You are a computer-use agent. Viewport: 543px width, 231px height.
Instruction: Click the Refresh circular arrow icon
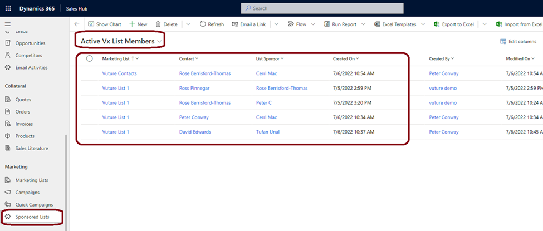click(203, 24)
